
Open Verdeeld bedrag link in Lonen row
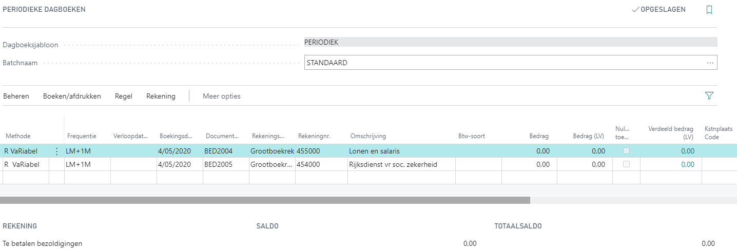pos(687,151)
